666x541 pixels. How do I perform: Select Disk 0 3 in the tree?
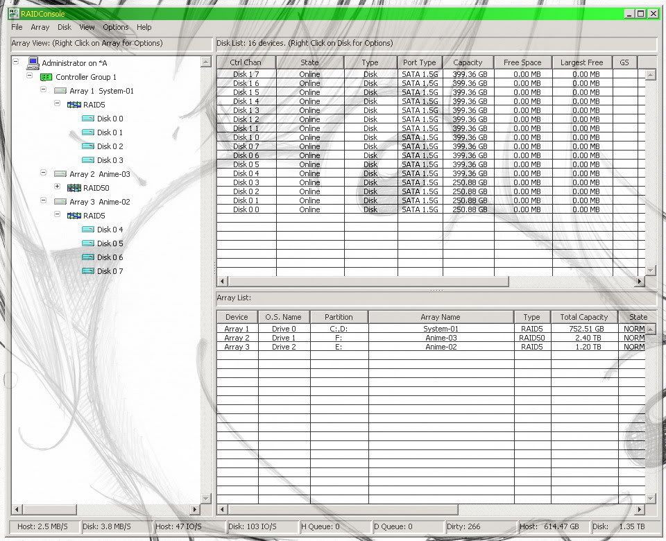click(110, 160)
